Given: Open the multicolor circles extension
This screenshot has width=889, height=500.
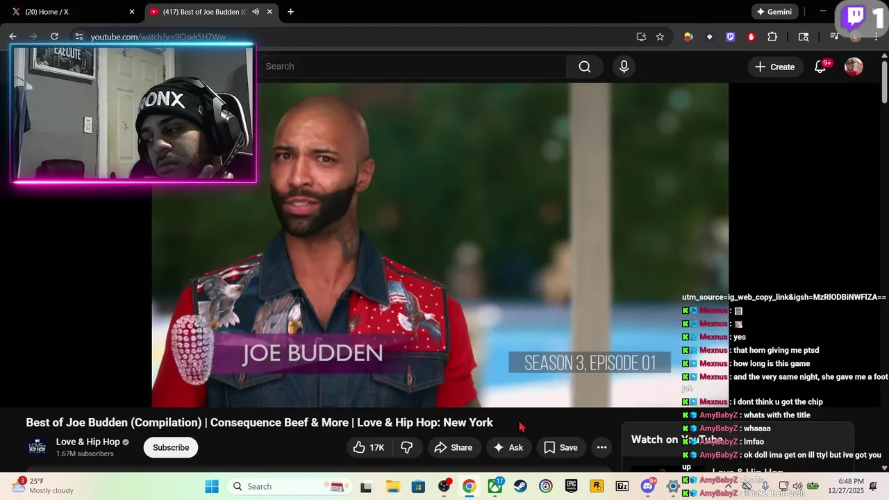Looking at the screenshot, I should tap(688, 37).
